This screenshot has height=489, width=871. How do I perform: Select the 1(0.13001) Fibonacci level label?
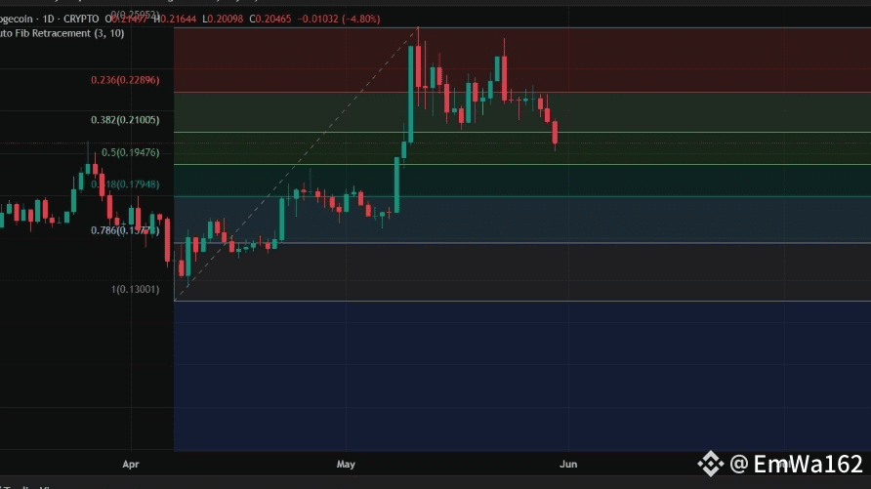coord(135,289)
